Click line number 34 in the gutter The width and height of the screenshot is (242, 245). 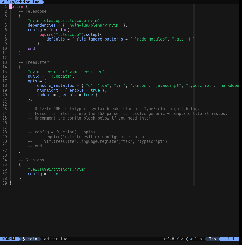pyautogui.click(x=5, y=160)
